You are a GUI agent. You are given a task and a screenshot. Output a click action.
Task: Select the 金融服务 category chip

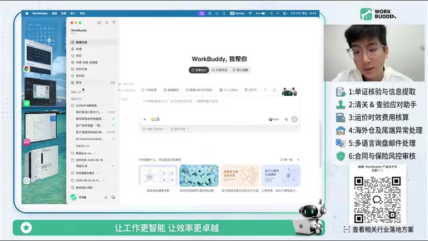[171, 90]
